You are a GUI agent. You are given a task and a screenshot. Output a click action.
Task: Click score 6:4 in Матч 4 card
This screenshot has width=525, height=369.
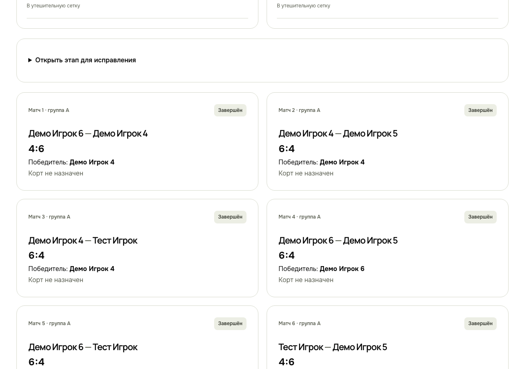[x=286, y=255]
